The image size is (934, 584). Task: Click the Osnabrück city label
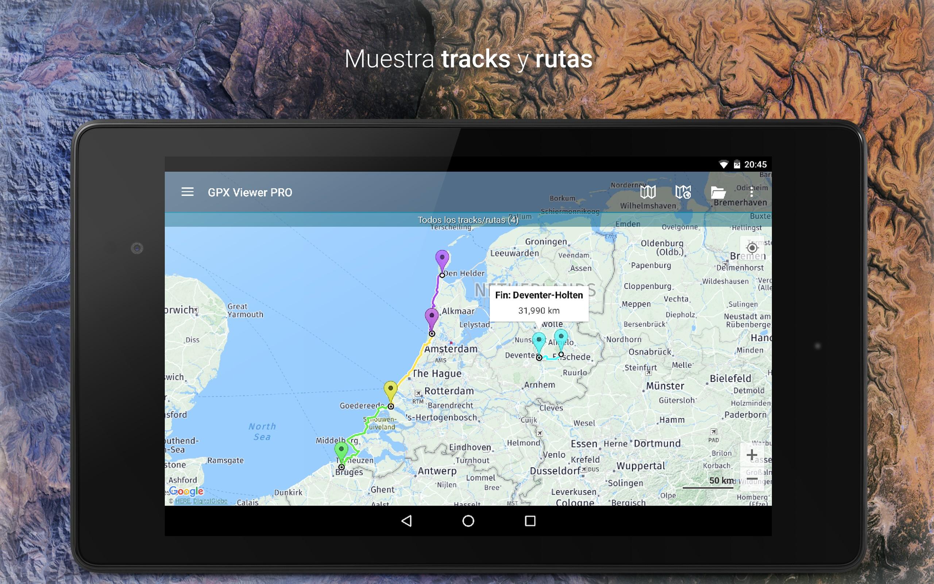pyautogui.click(x=650, y=352)
